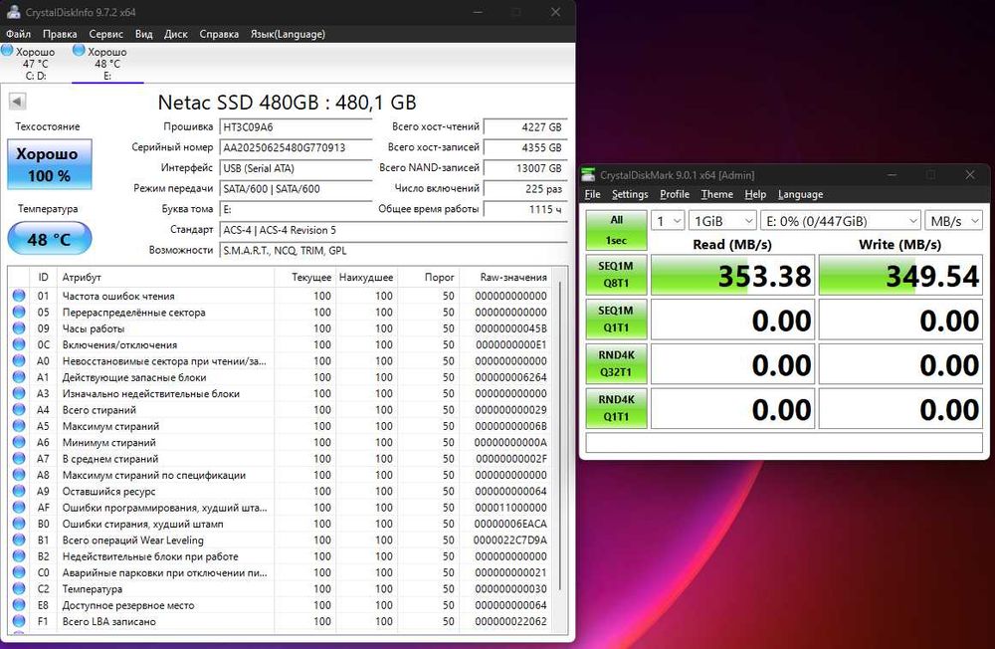Click status icon for Перераспределённые сектора row
Screen dimensions: 995x649
19,312
